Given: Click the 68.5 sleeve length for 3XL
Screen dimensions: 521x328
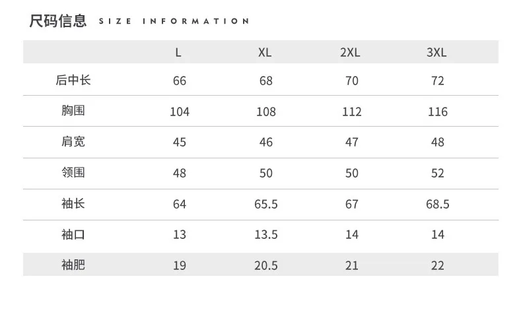Looking at the screenshot, I should point(438,204).
